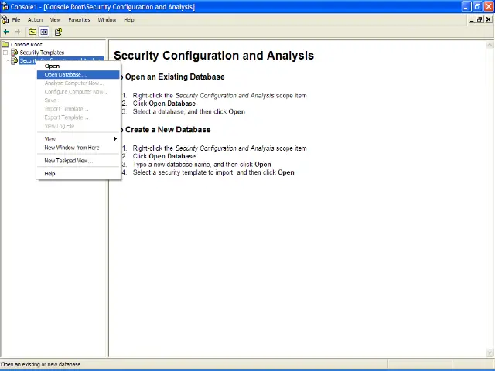
Task: Click the Console Root folder icon
Action: (x=5, y=44)
